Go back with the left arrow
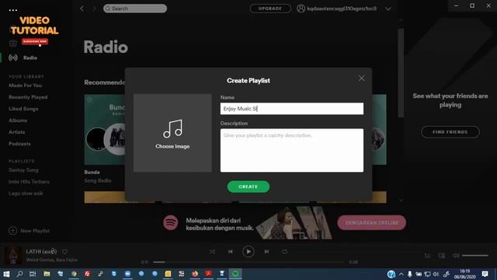 point(82,9)
